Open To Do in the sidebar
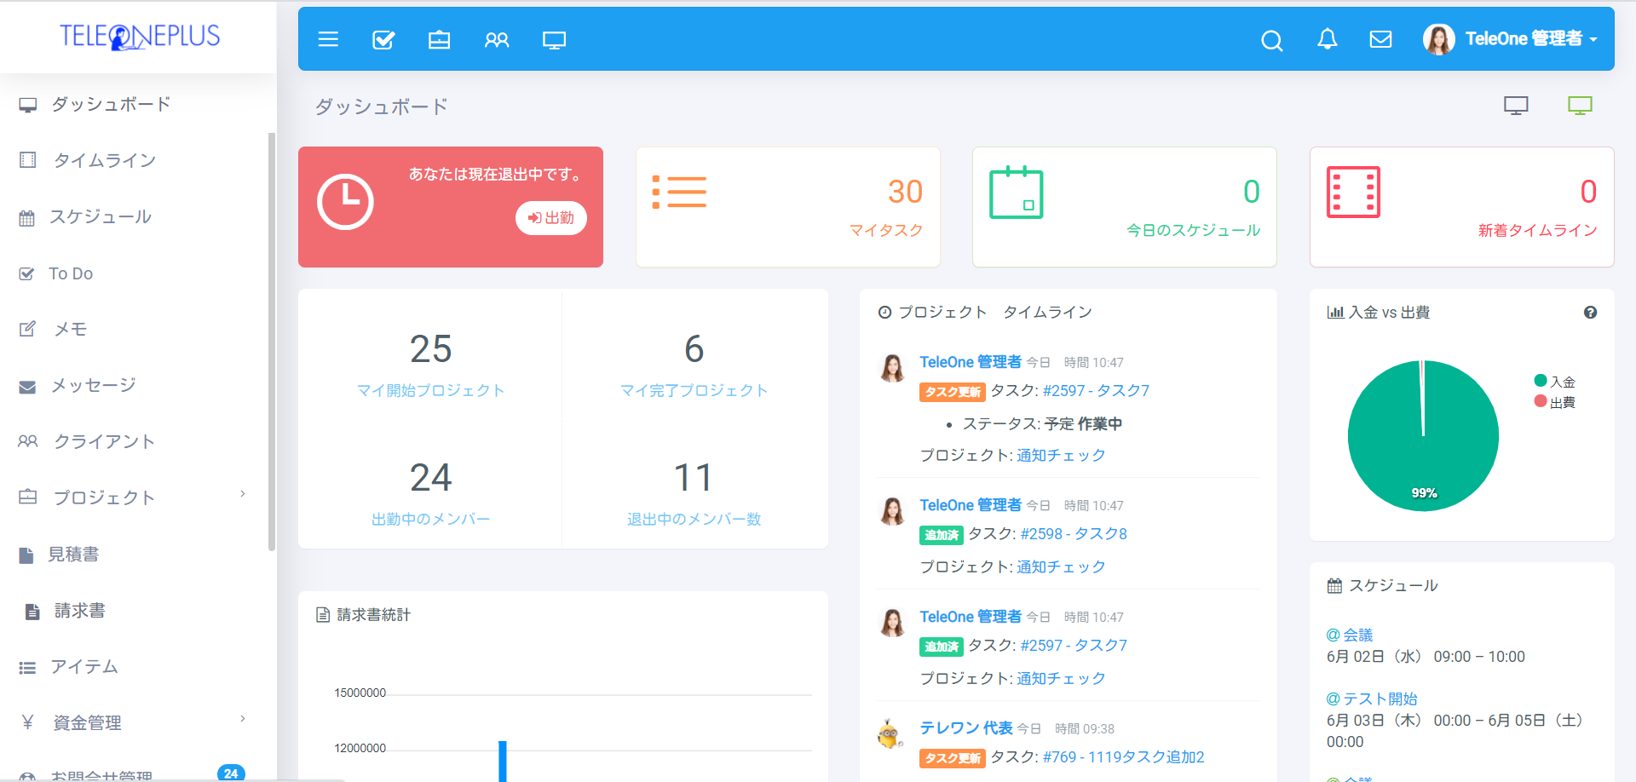This screenshot has height=782, width=1636. point(71,273)
